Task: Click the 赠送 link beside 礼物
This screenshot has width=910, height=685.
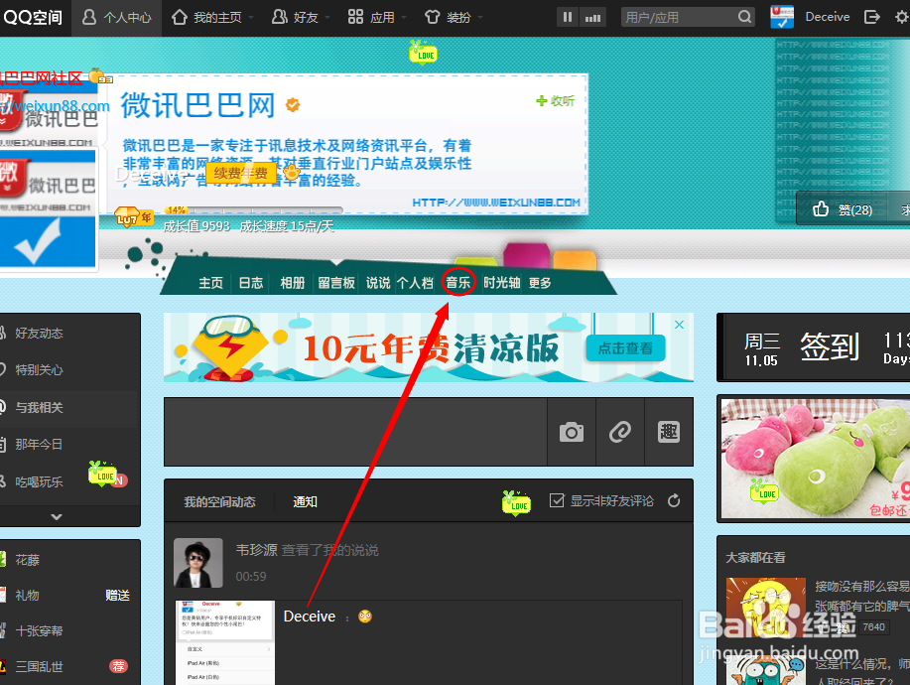Action: pyautogui.click(x=118, y=595)
